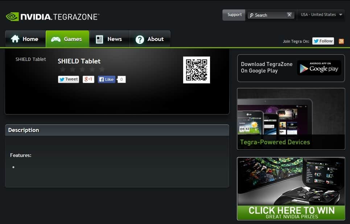The height and width of the screenshot is (224, 350).
Task: Click the Features: label
Action: pyautogui.click(x=21, y=155)
